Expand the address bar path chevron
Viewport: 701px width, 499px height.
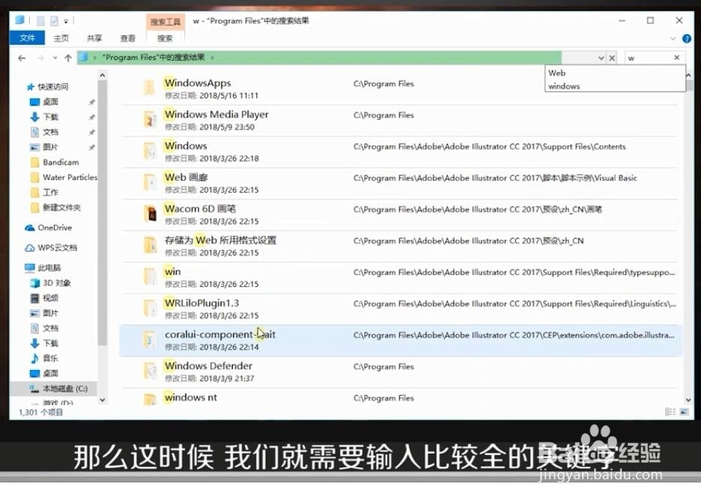tap(213, 58)
